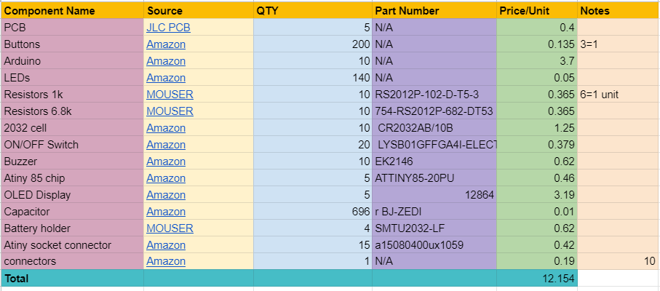This screenshot has height=291, width=660.
Task: Open the Amazon source link for LEDs
Action: pyautogui.click(x=166, y=78)
